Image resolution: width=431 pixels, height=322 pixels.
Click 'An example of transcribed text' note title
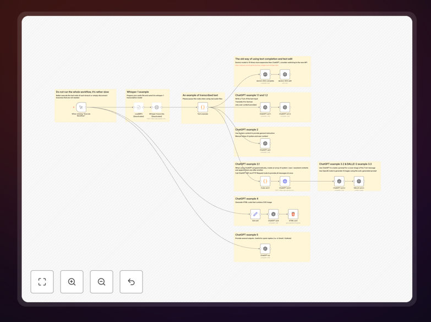point(200,95)
